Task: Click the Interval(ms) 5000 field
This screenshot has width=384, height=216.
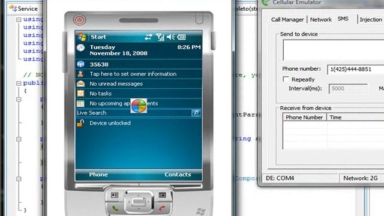Action: (x=348, y=88)
